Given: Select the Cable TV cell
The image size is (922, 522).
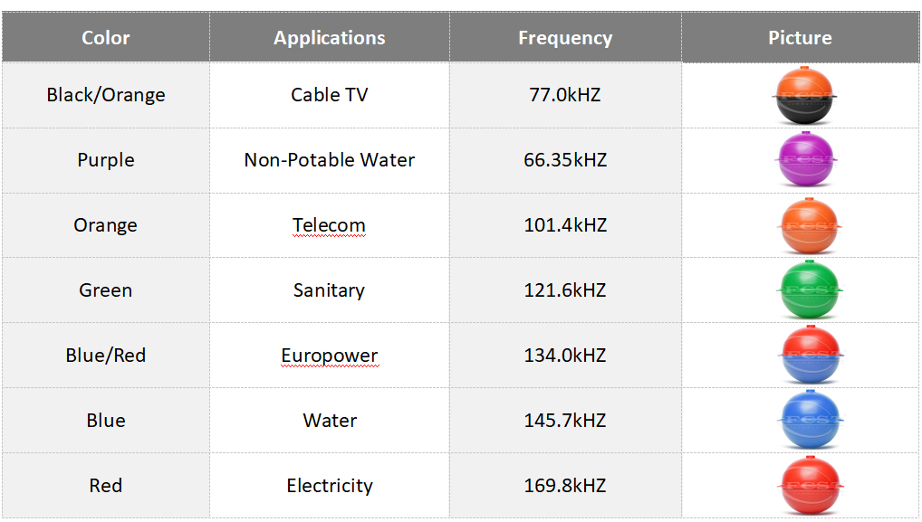Looking at the screenshot, I should (330, 95).
